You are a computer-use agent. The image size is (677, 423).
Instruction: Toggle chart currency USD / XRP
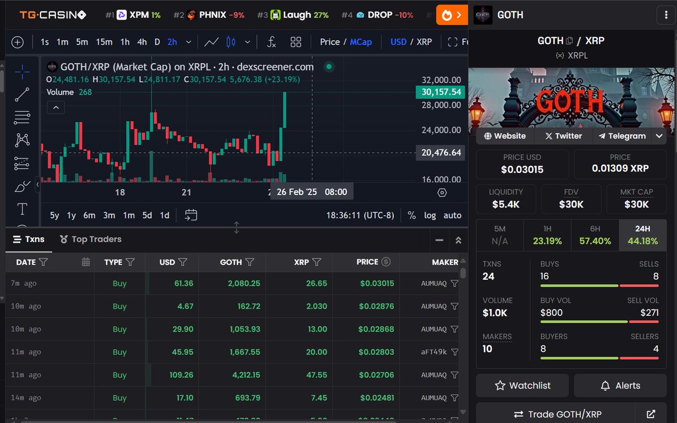pos(411,42)
